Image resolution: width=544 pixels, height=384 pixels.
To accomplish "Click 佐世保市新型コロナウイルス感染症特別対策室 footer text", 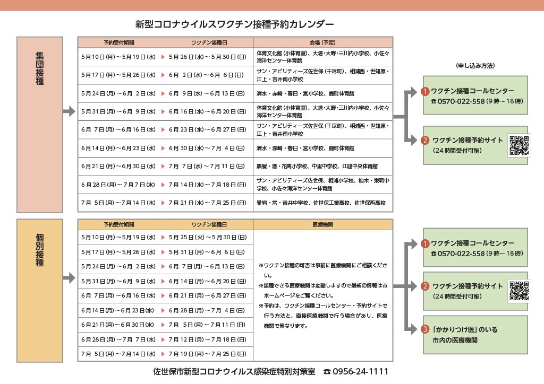I will [x=234, y=371].
